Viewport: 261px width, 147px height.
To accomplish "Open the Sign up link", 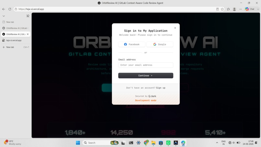I will (161, 88).
